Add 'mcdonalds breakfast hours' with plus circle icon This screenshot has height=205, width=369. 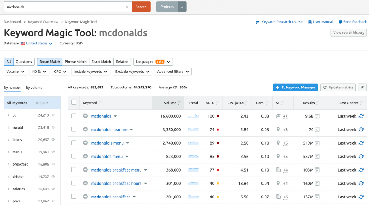pos(85,183)
